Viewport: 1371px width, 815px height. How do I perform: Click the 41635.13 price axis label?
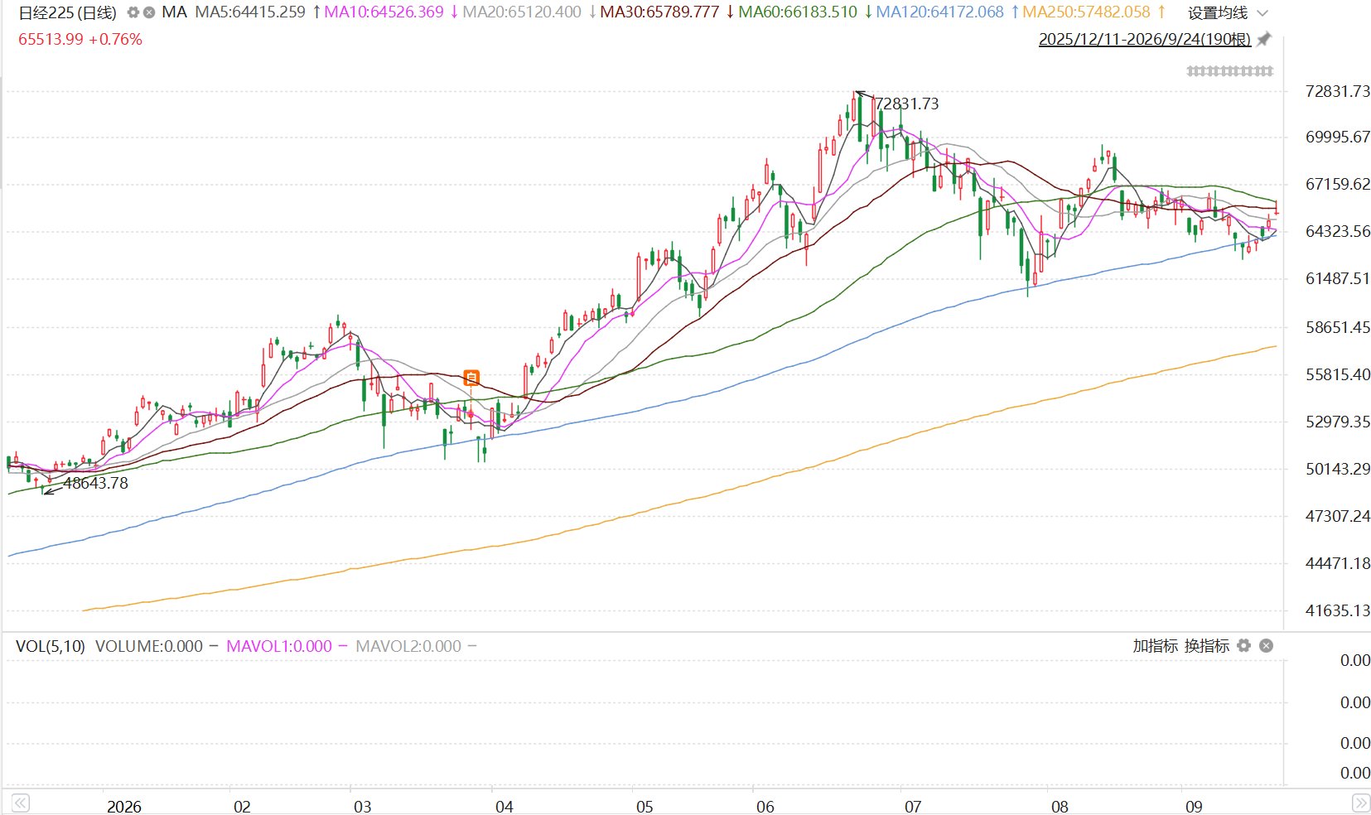(x=1338, y=610)
